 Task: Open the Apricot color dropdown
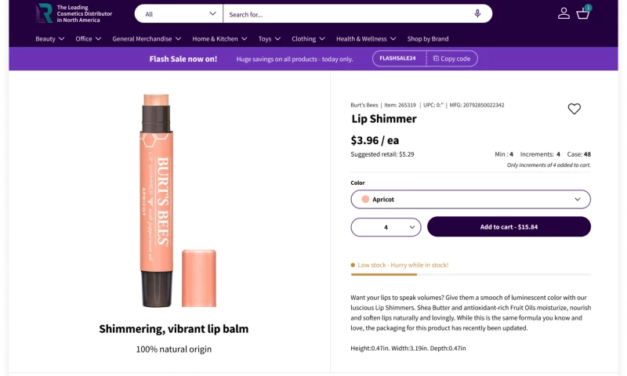tap(470, 199)
